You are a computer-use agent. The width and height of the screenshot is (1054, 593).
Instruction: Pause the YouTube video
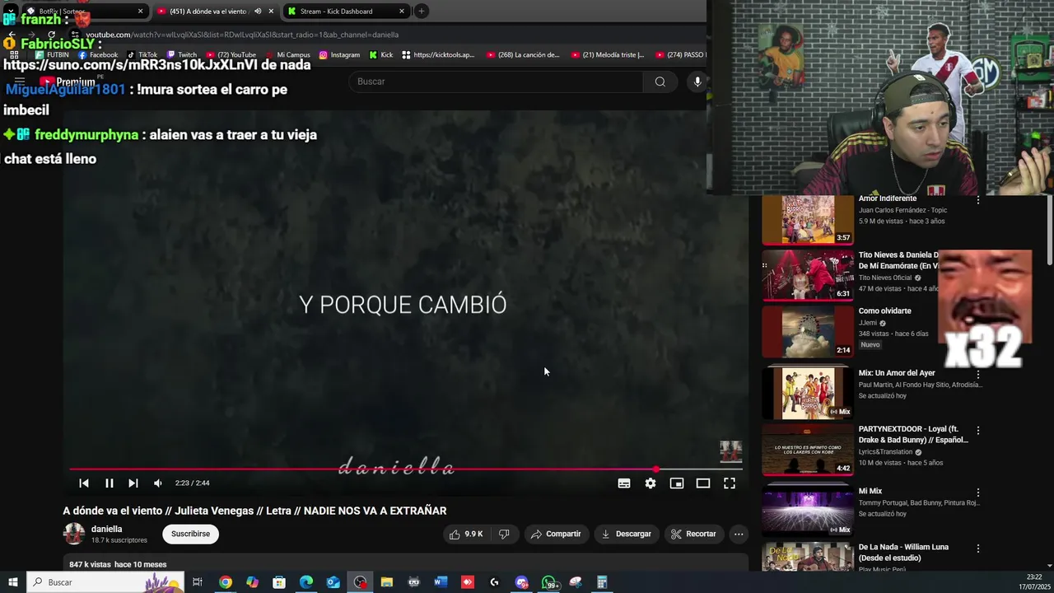click(109, 483)
